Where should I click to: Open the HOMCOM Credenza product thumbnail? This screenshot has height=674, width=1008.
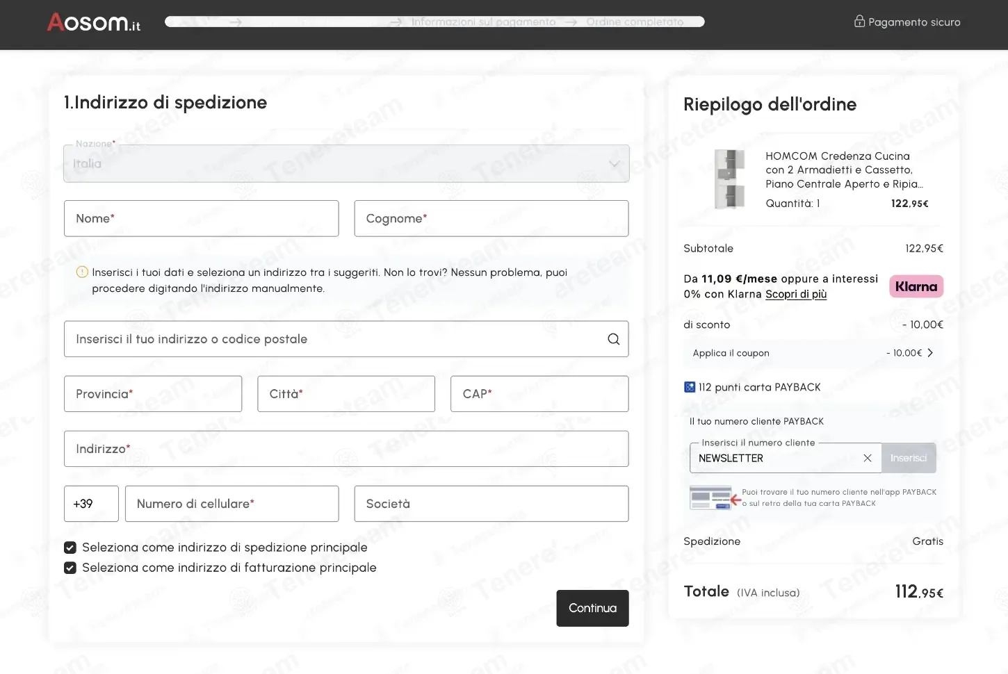point(729,179)
